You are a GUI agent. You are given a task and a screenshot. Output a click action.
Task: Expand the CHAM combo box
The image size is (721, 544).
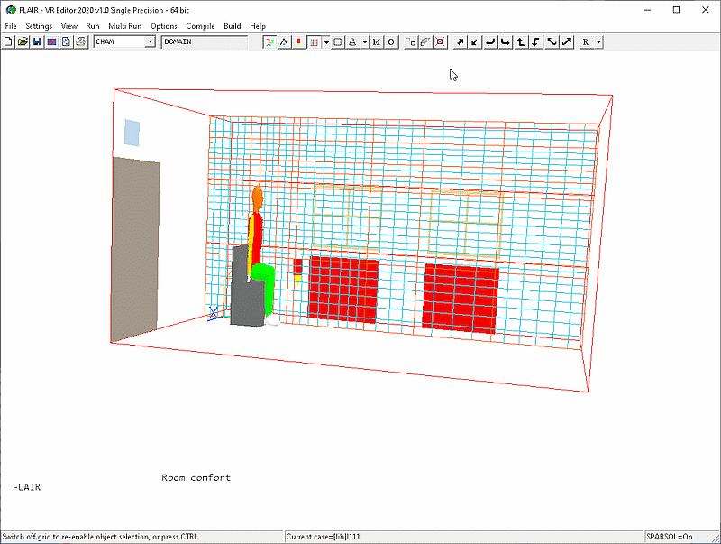[x=151, y=41]
